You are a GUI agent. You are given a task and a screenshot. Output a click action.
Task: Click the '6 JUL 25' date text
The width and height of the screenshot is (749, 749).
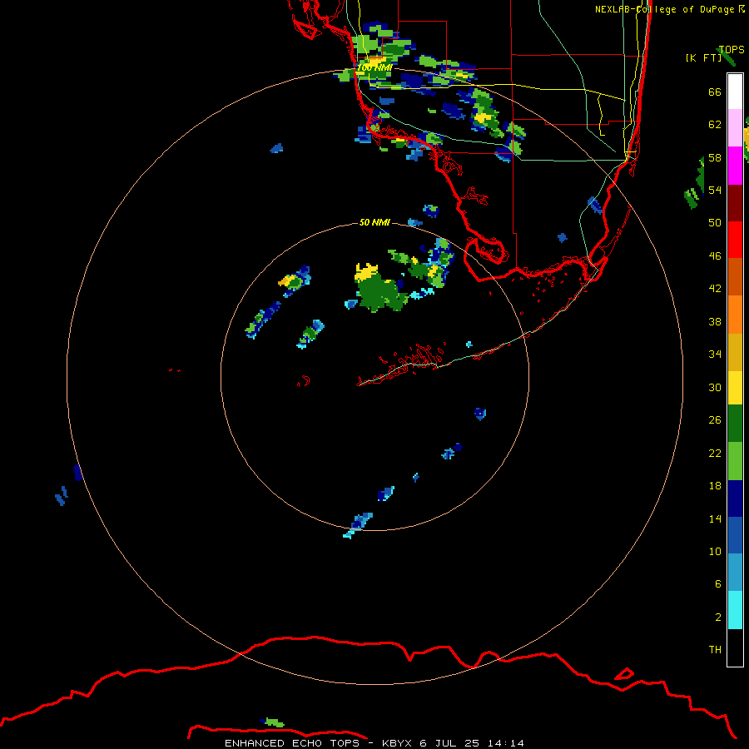coord(449,743)
